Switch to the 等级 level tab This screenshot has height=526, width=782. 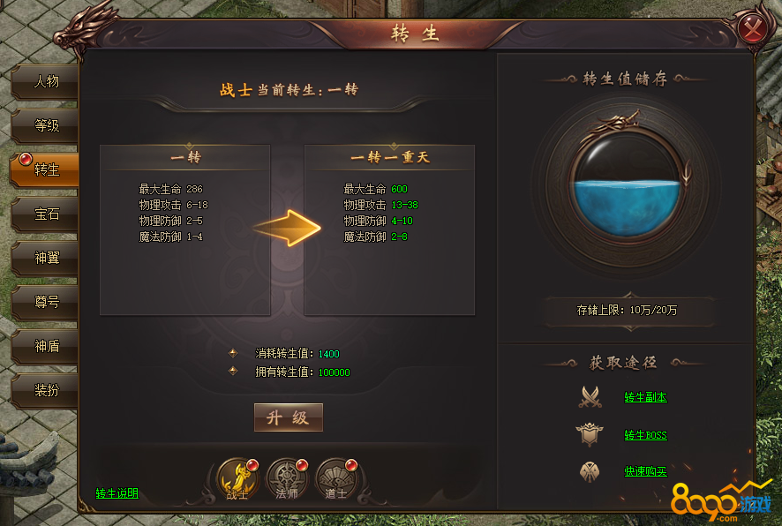point(45,125)
